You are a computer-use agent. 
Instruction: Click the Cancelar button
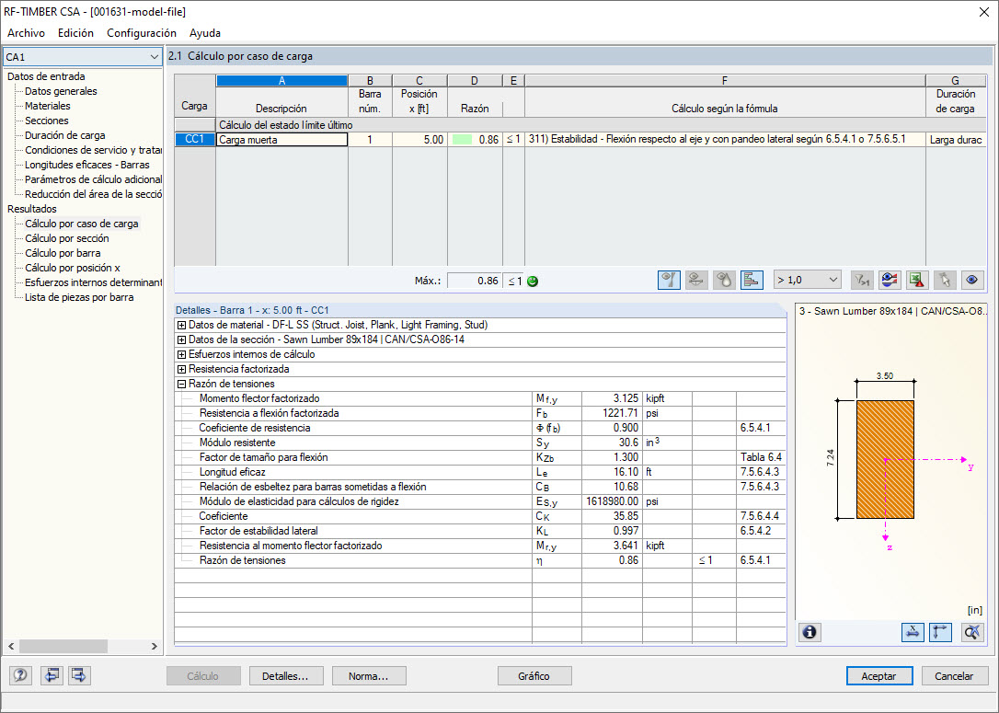(955, 676)
